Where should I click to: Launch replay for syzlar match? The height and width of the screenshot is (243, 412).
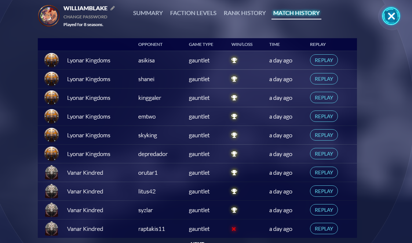[x=324, y=210]
